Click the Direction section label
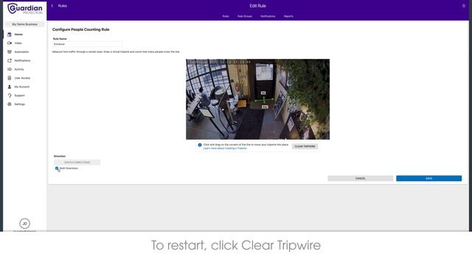Screen dimensions: 472x265 click(x=60, y=156)
